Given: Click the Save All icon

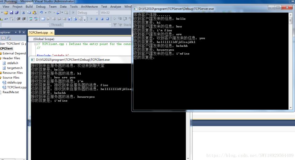Looking at the screenshot, I should click(x=17, y=13).
